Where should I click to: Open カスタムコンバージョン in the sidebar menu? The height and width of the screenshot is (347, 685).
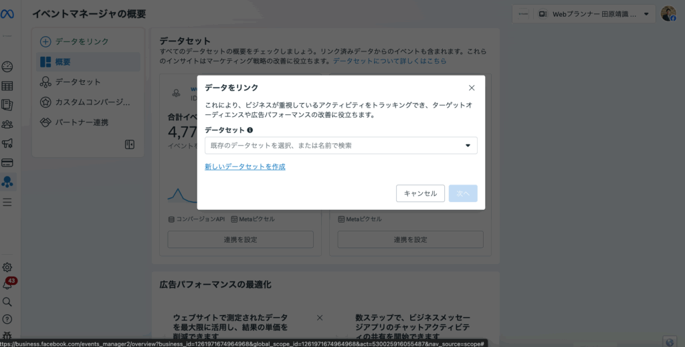click(x=88, y=102)
